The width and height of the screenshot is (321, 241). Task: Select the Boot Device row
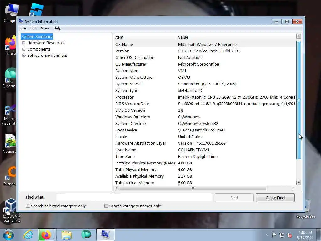tap(205, 130)
